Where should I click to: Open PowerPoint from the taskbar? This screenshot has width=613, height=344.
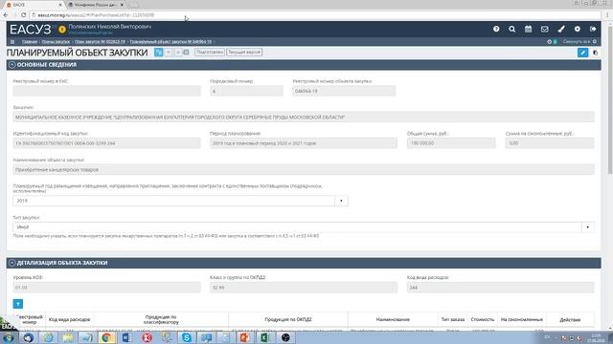[245, 337]
